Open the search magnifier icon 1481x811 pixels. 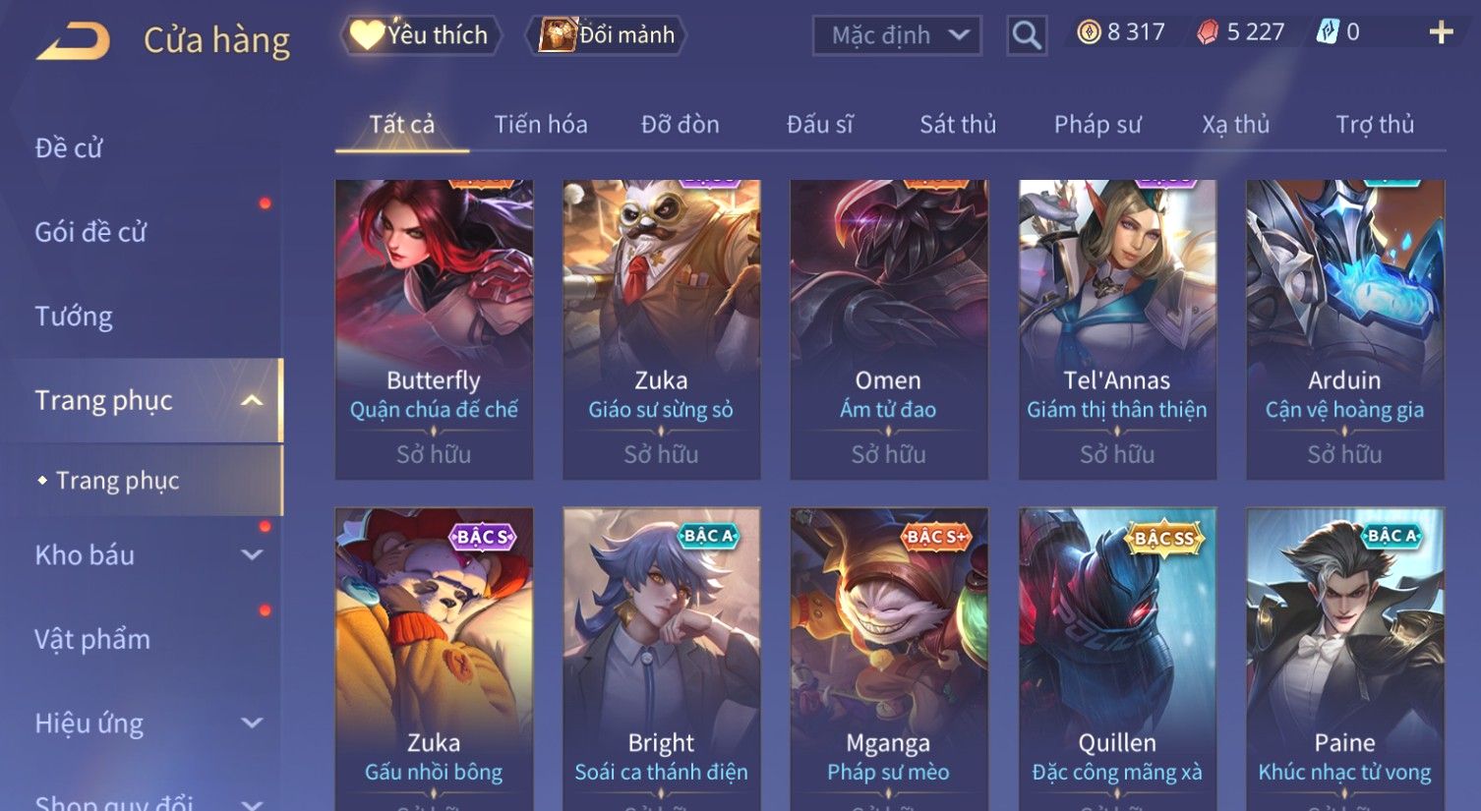1027,35
